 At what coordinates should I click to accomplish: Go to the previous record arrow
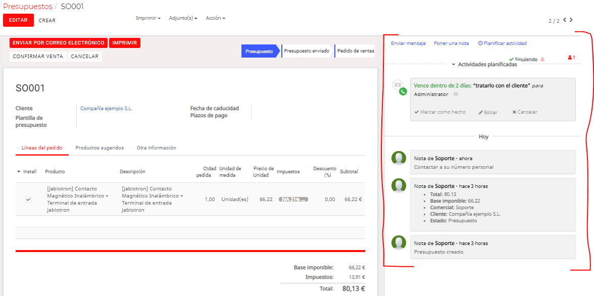click(565, 20)
